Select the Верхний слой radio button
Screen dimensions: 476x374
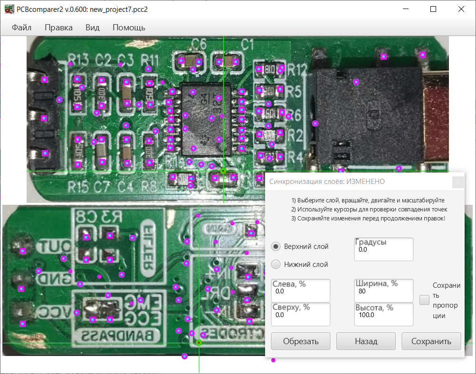276,246
